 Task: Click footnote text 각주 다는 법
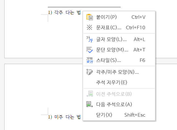67,12
